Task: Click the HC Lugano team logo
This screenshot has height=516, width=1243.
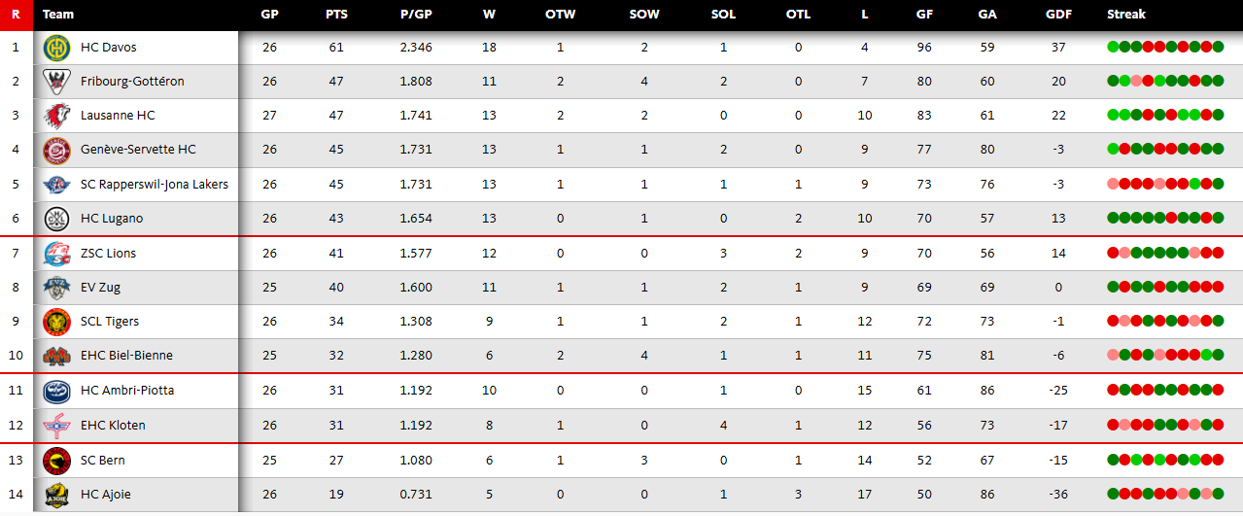Action: click(x=56, y=219)
